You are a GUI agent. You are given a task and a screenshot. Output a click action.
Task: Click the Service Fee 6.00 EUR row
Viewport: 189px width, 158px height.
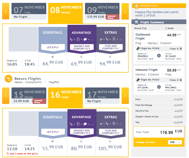coord(159,111)
